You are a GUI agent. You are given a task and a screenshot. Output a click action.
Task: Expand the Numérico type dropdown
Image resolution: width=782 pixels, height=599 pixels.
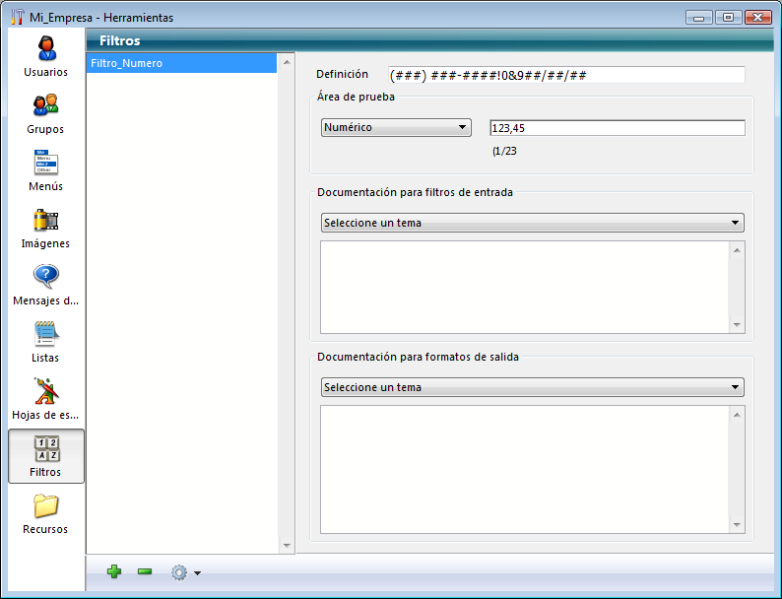396,127
